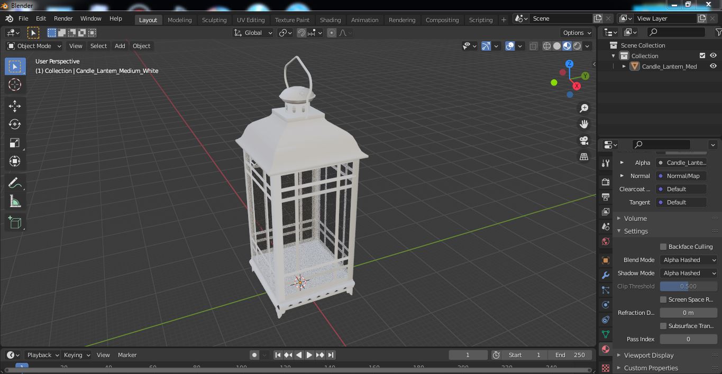Open the Global orientation dropdown
The height and width of the screenshot is (374, 722).
point(253,33)
